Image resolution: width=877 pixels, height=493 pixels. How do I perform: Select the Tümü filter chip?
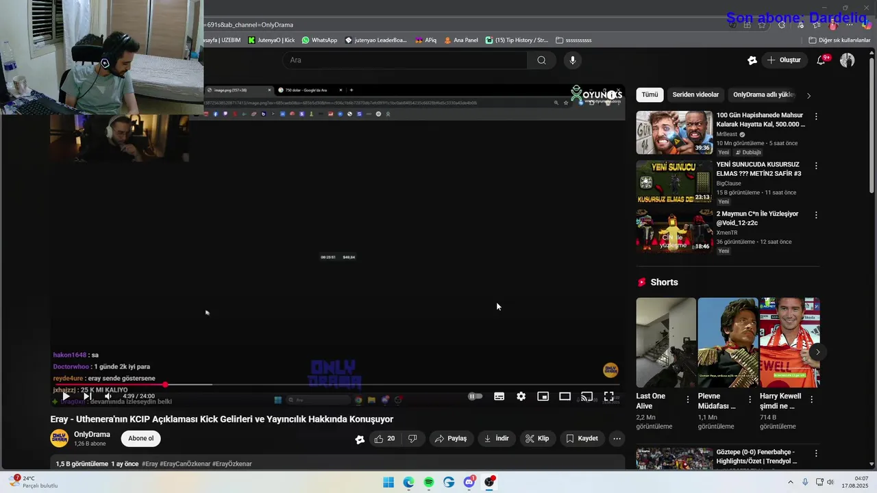point(650,94)
